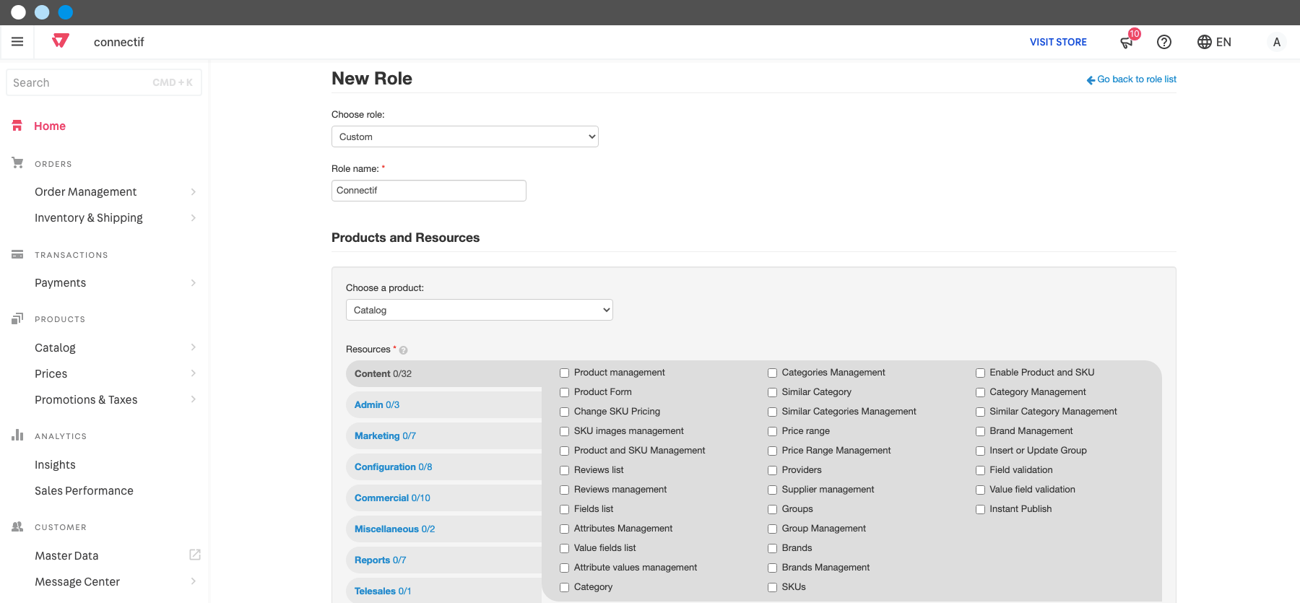Click Master Data external link icon
Image resolution: width=1300 pixels, height=603 pixels.
195,555
